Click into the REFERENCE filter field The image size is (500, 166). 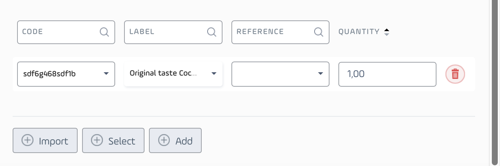tap(280, 32)
